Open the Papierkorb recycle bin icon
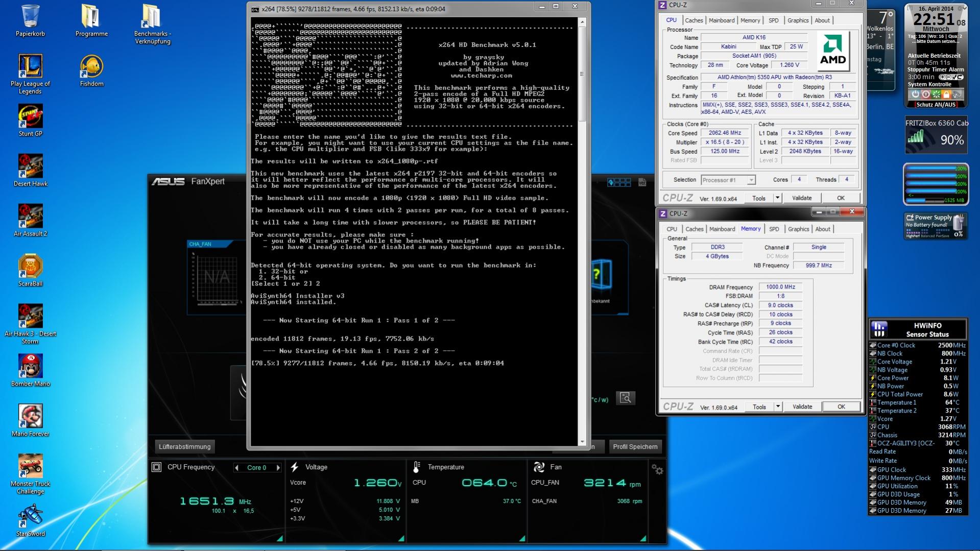 click(x=31, y=20)
